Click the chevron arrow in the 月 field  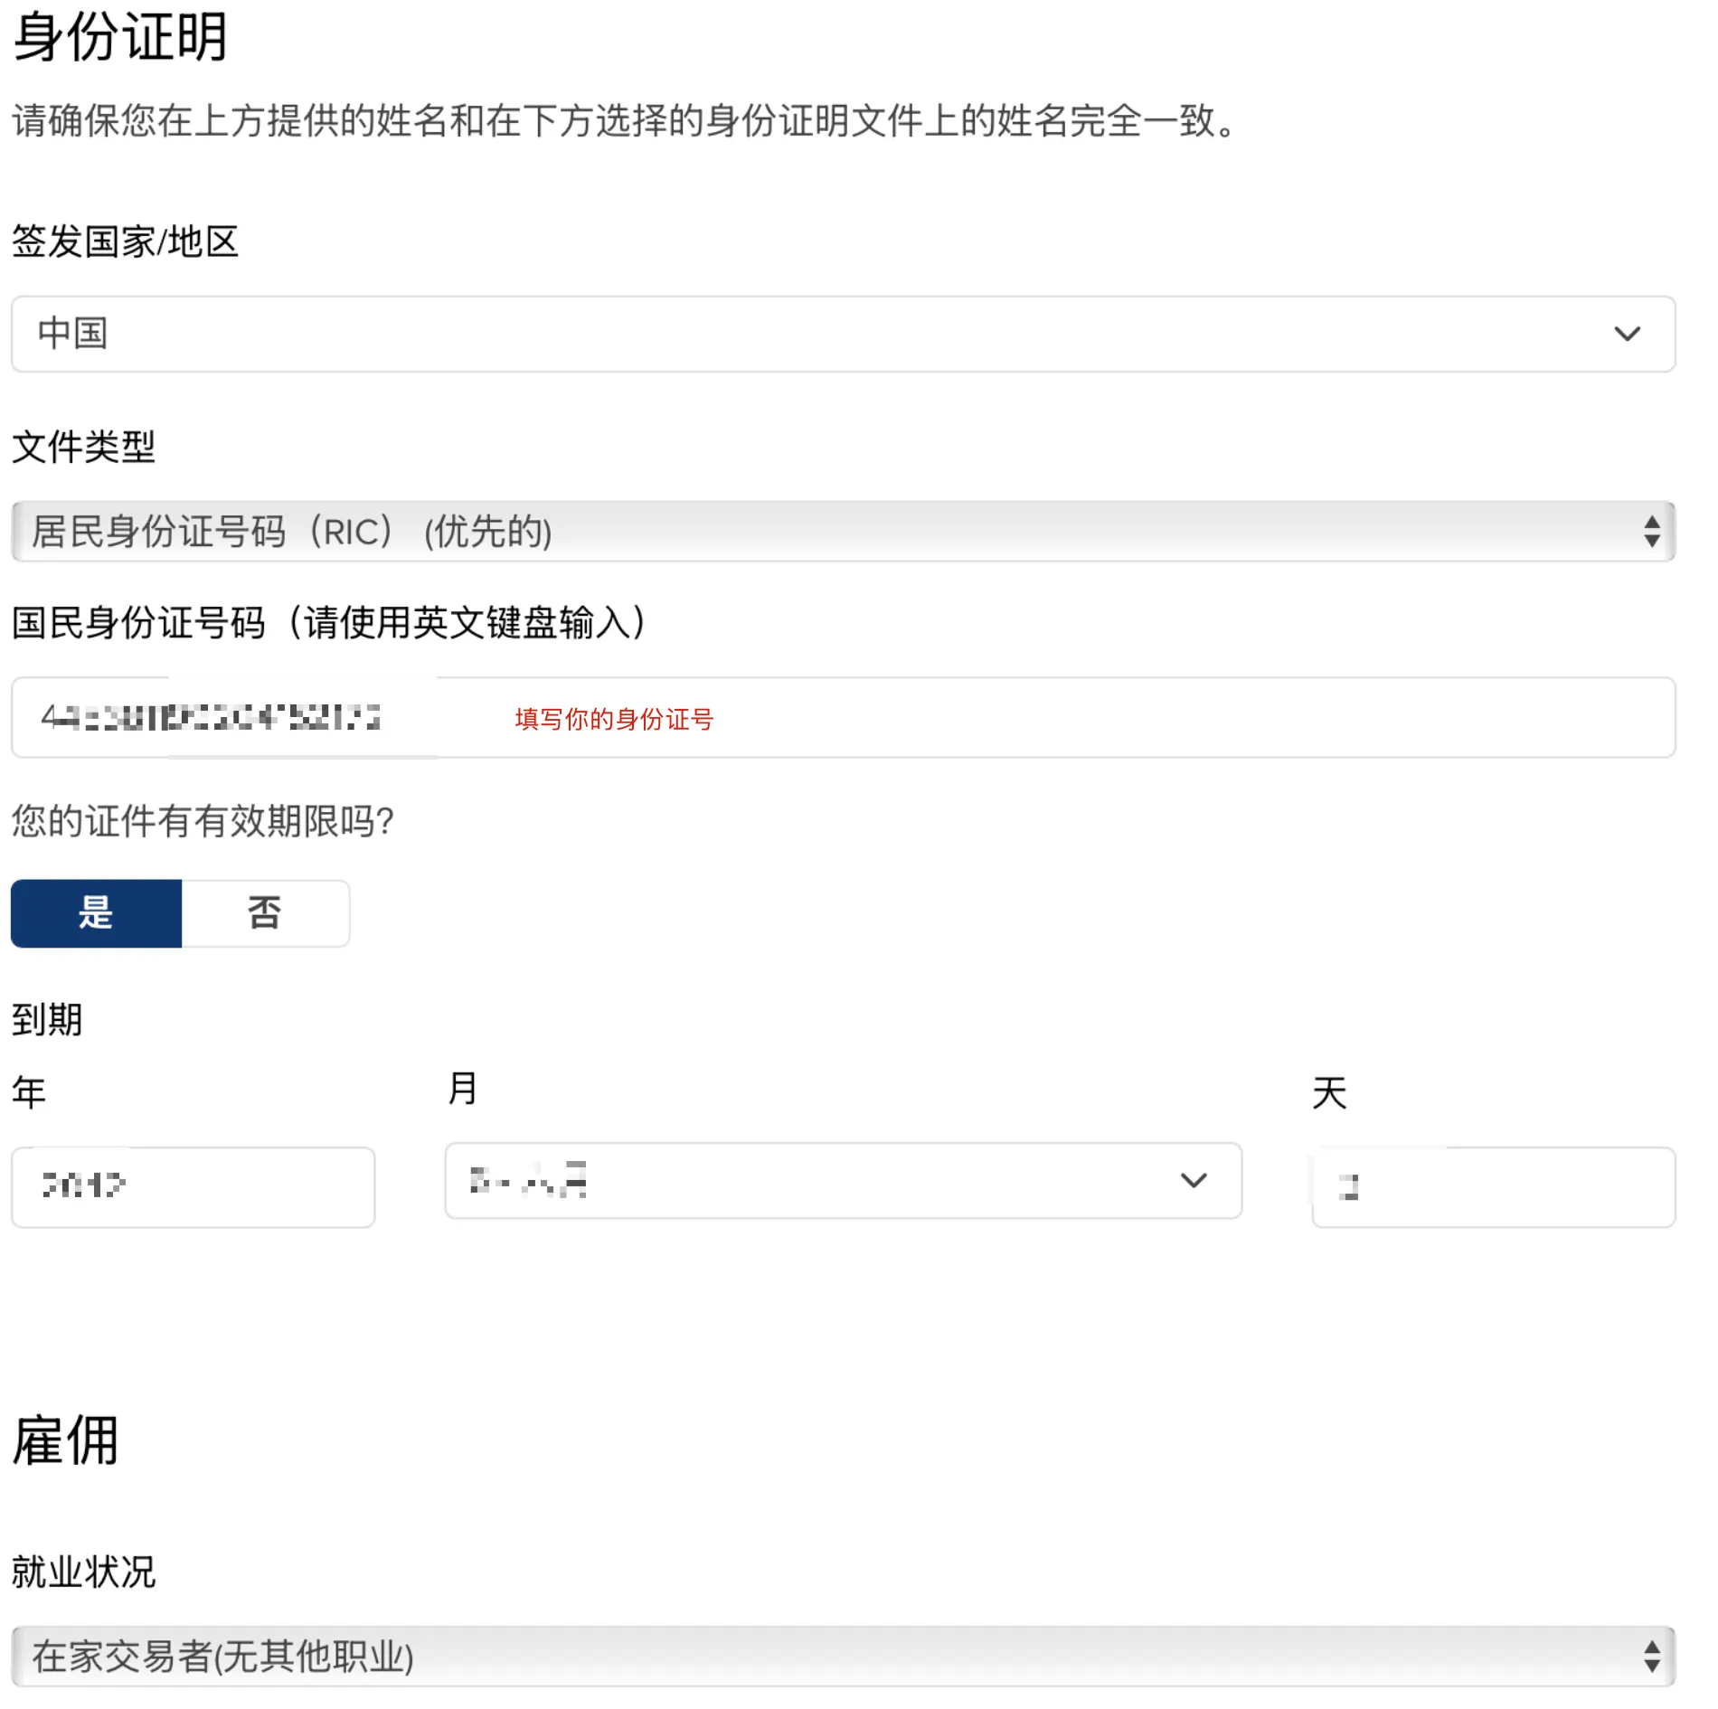[1194, 1180]
